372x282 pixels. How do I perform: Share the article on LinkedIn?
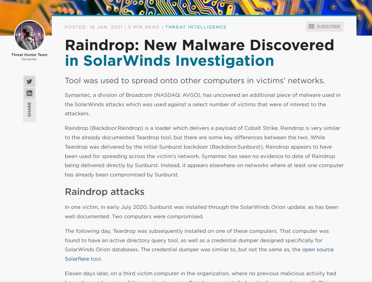[29, 93]
